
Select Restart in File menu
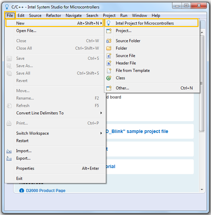[55, 141]
